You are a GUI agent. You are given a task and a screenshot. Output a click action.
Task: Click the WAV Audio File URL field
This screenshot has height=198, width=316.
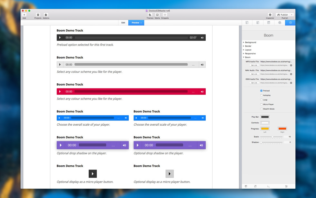coord(276,70)
